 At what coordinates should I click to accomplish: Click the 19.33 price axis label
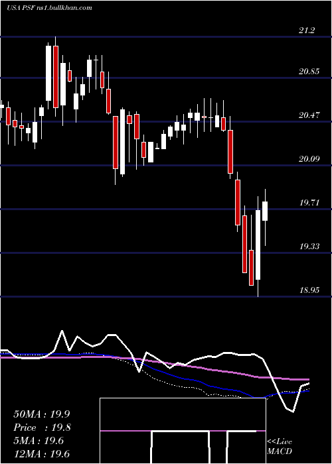[x=309, y=246]
